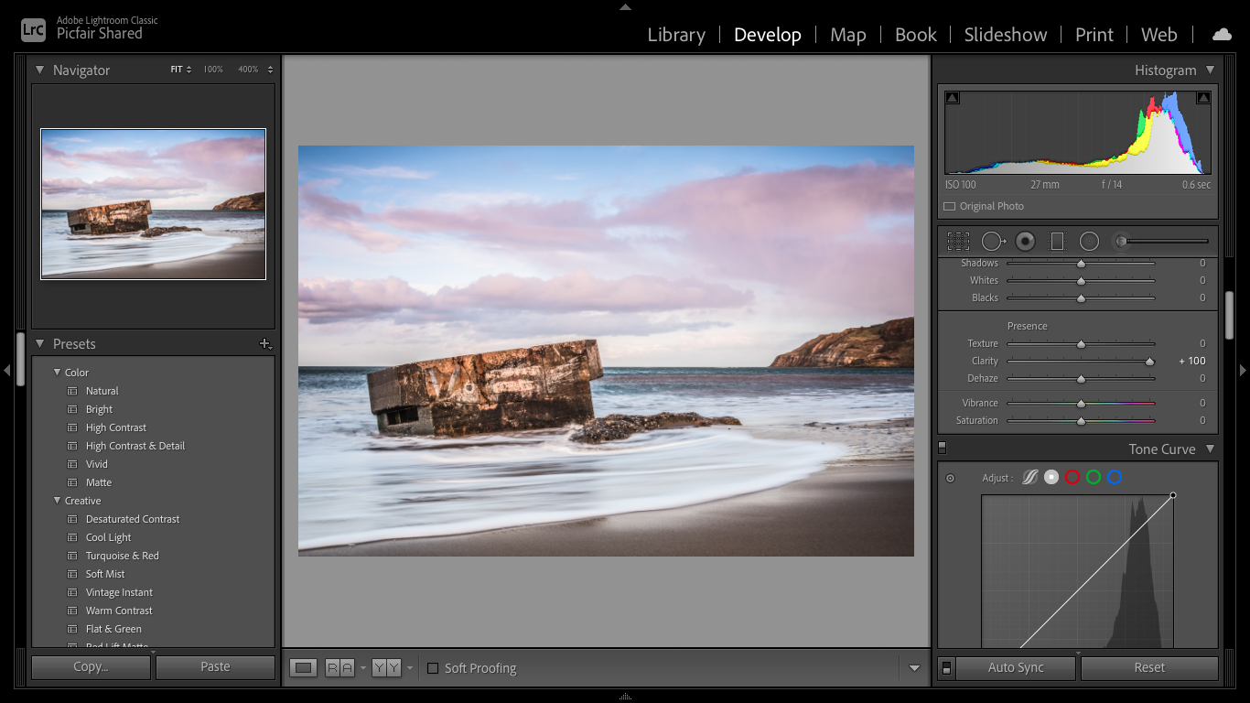Click the Lrc application logo
The width and height of the screenshot is (1250, 703).
coord(34,28)
